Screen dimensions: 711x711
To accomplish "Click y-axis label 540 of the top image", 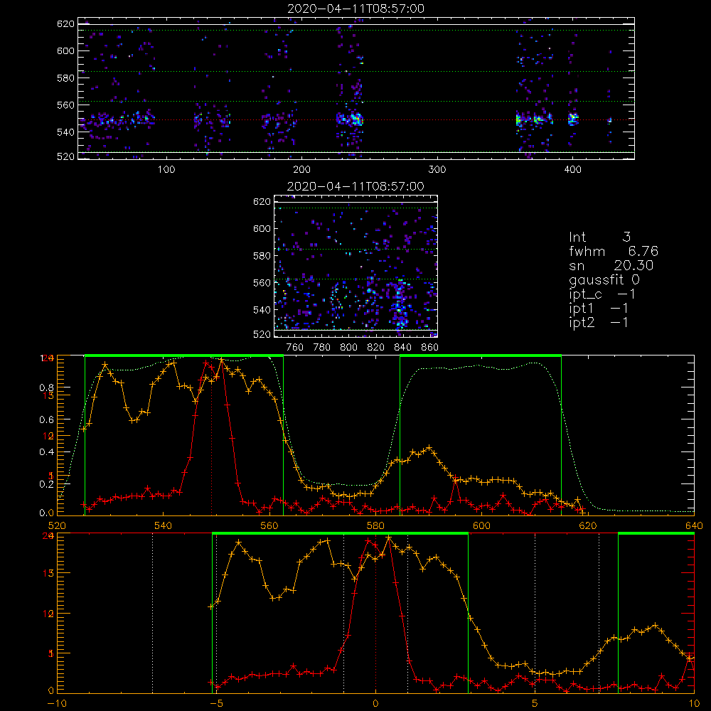I will (65, 132).
